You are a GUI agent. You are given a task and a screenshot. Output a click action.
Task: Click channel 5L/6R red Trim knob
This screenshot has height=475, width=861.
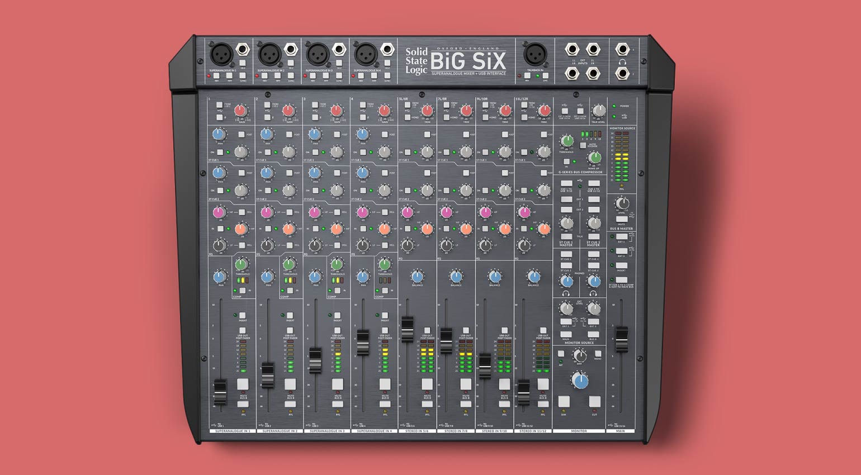click(x=428, y=110)
